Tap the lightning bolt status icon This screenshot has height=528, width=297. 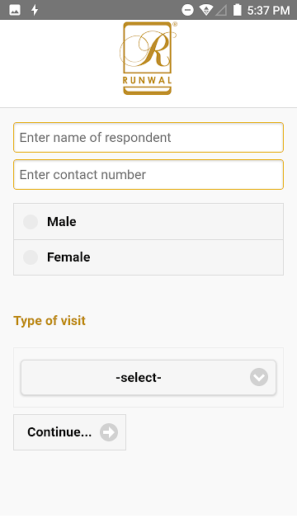coord(35,10)
